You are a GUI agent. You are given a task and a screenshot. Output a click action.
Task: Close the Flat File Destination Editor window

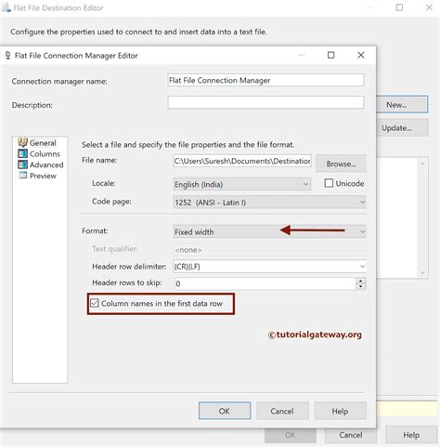(x=429, y=7)
